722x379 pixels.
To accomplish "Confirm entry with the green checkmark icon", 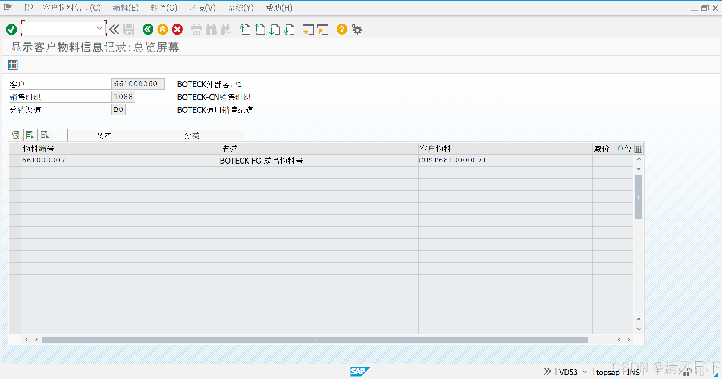I will click(11, 29).
